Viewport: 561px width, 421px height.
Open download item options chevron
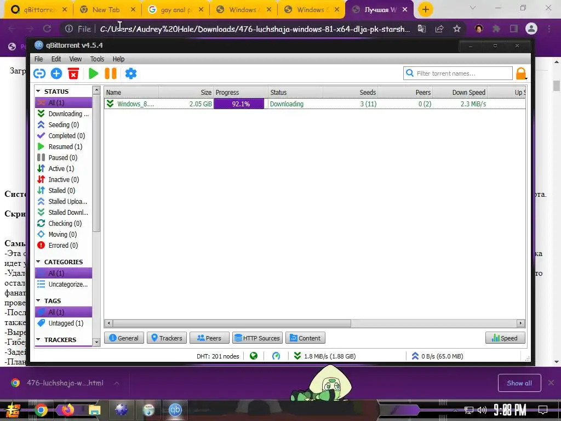[117, 383]
